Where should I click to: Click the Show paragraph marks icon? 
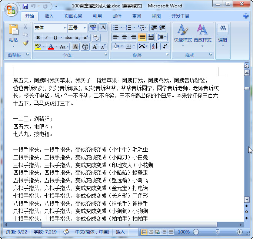click(165, 46)
